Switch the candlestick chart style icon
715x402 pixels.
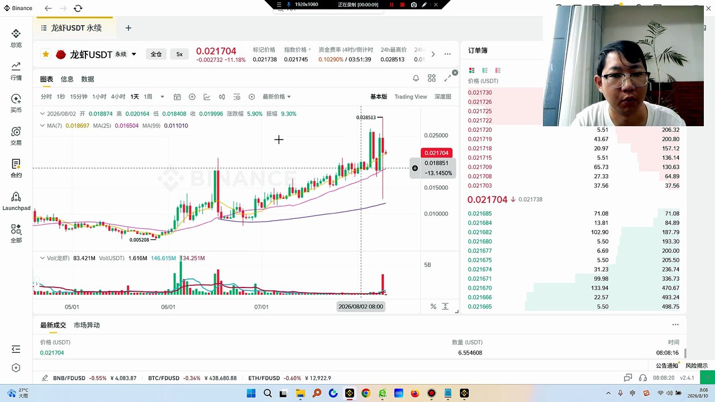[222, 97]
